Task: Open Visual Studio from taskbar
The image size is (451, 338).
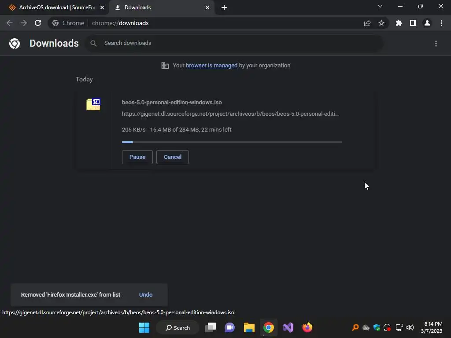Action: point(288,327)
